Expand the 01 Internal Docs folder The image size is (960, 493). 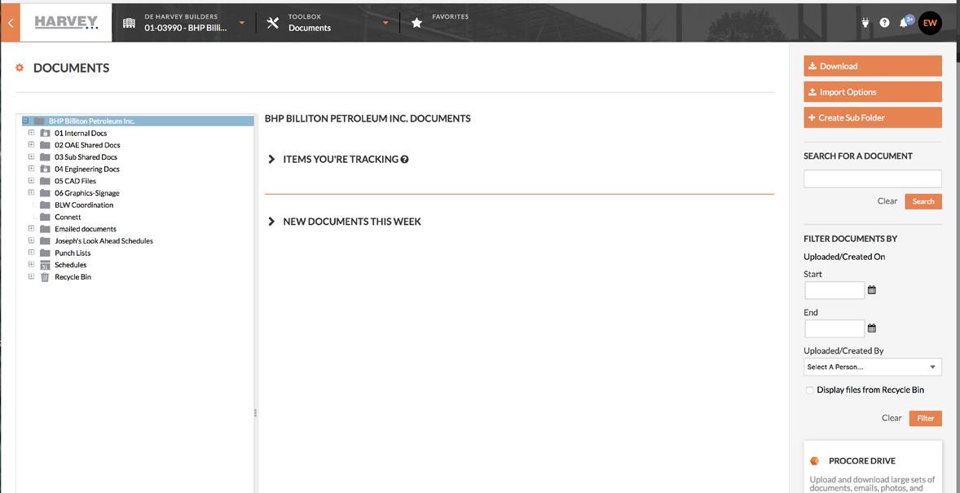click(x=31, y=133)
